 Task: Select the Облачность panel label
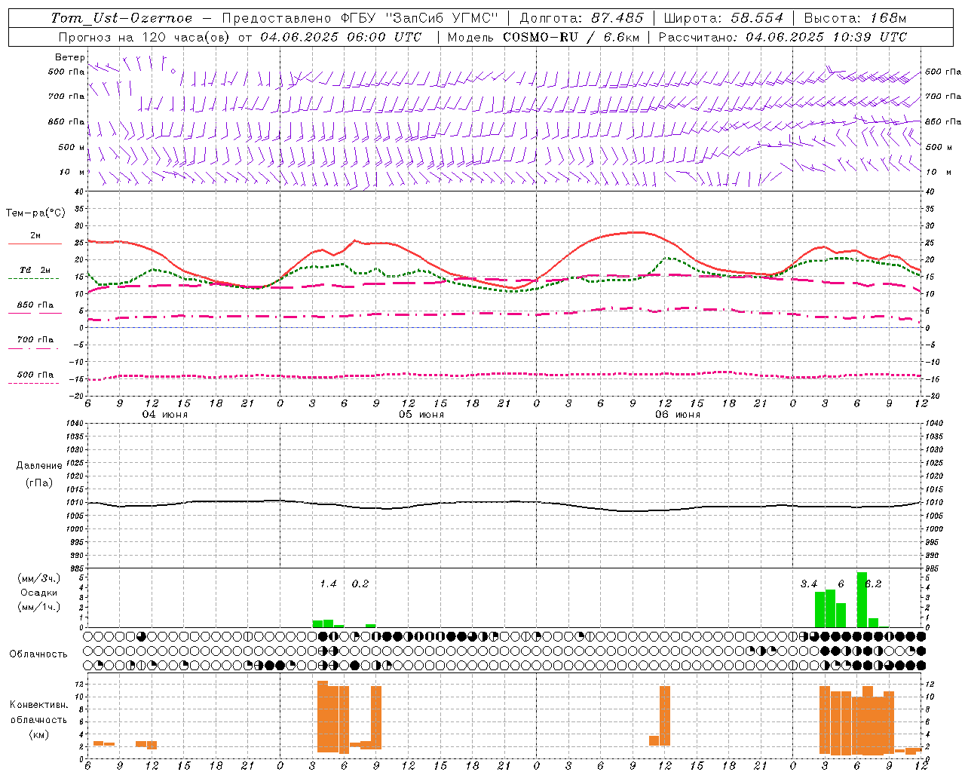[38, 654]
